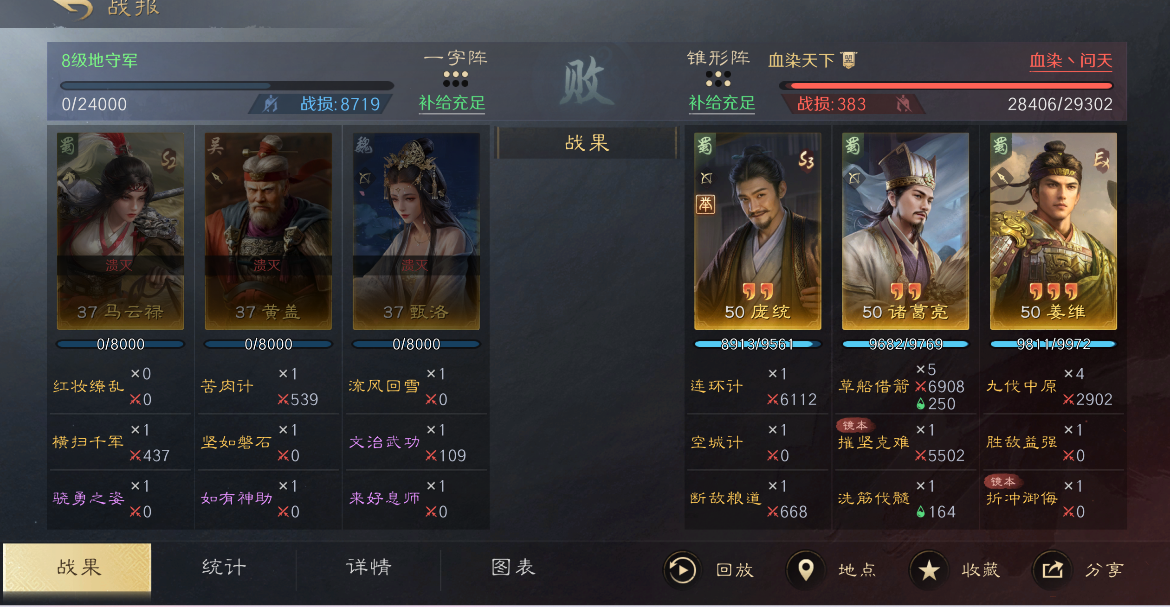Click the back arrow next to 战报
The image size is (1170, 607).
point(74,8)
